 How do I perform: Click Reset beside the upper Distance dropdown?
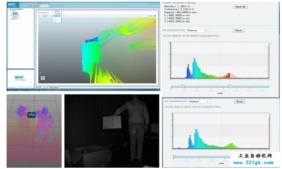pyautogui.click(x=238, y=30)
